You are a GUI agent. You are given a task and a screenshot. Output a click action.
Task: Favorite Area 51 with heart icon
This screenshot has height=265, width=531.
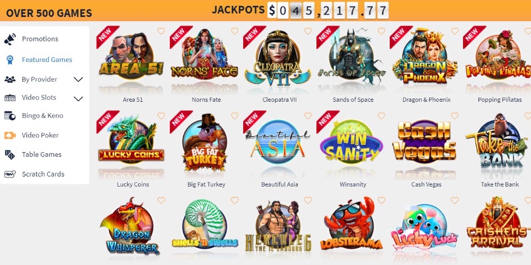(x=161, y=31)
